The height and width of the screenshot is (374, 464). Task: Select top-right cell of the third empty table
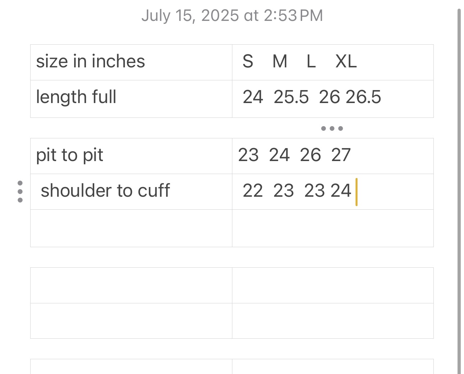point(332,285)
